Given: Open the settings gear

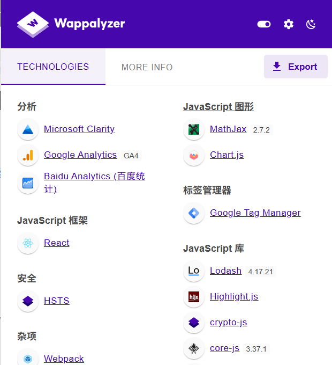Looking at the screenshot, I should 289,24.
